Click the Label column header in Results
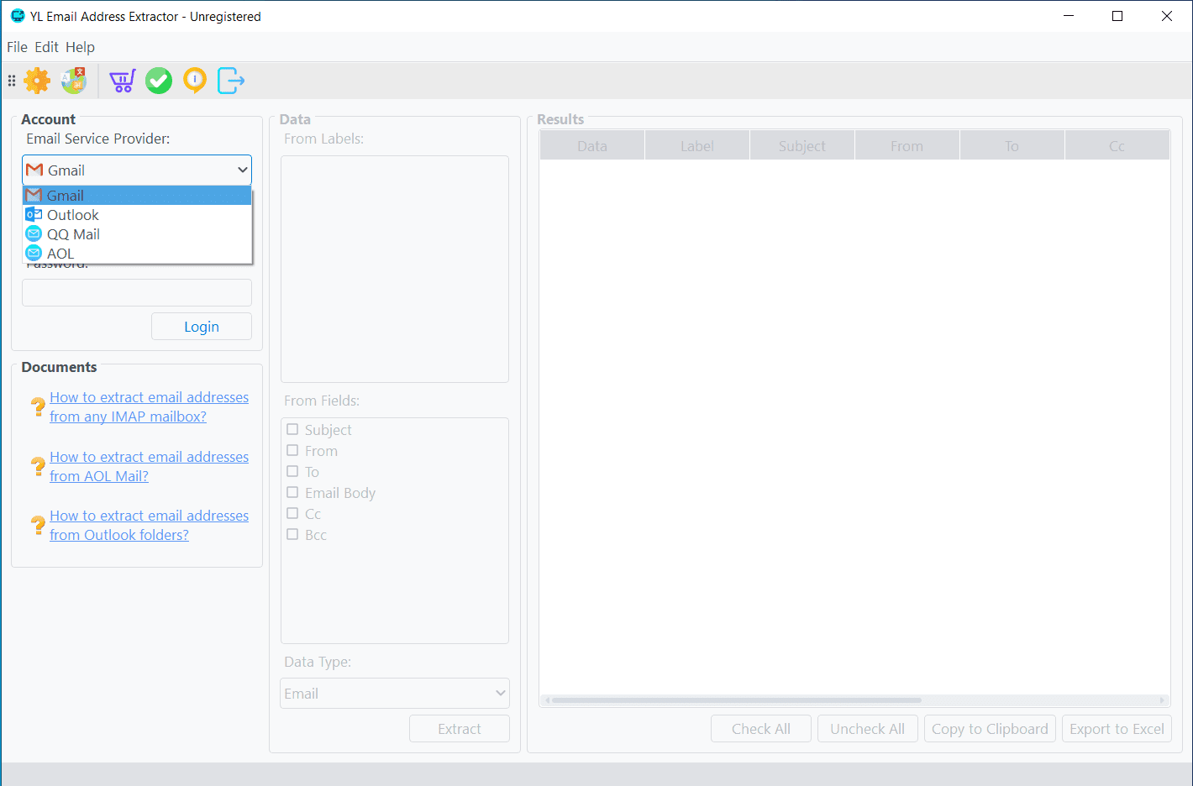The image size is (1193, 786). [x=697, y=145]
